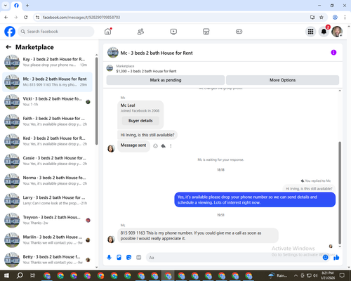Attach a photo with the image icon
Screen dimensions: 351x281
pos(119,258)
